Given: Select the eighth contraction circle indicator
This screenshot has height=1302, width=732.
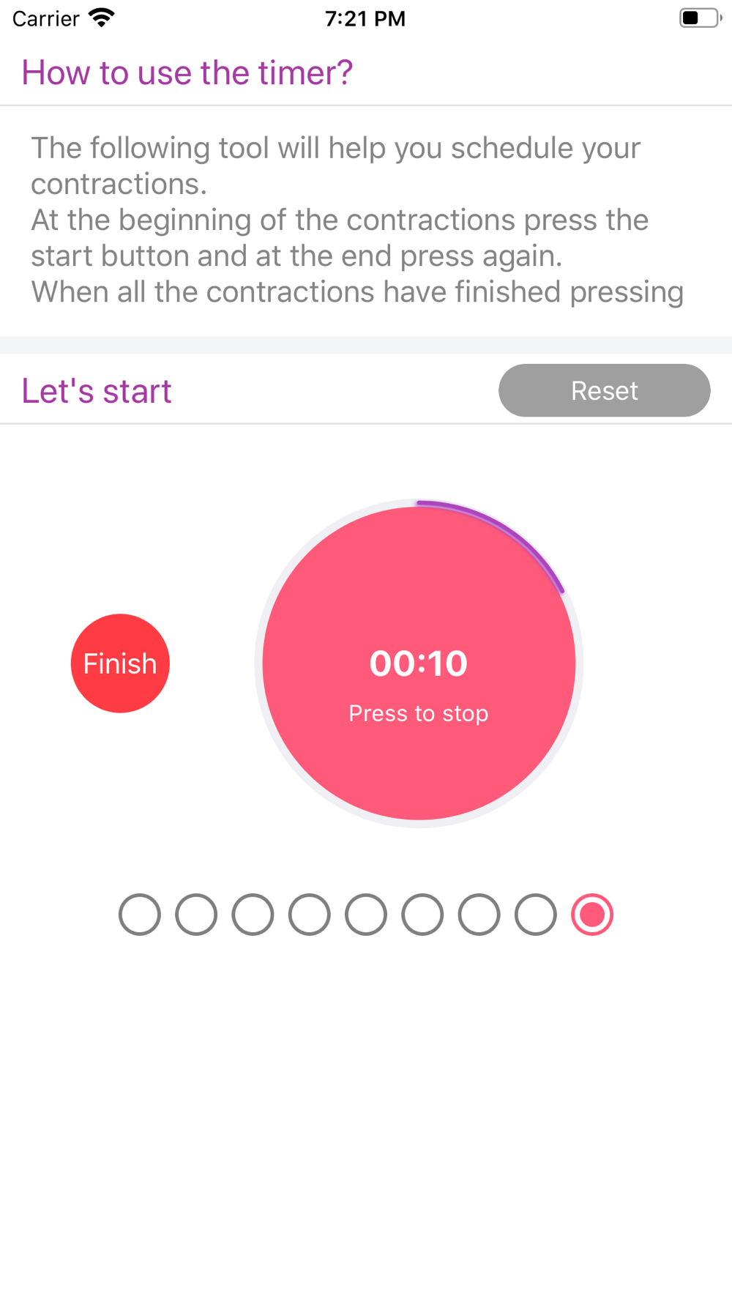Looking at the screenshot, I should click(x=536, y=915).
